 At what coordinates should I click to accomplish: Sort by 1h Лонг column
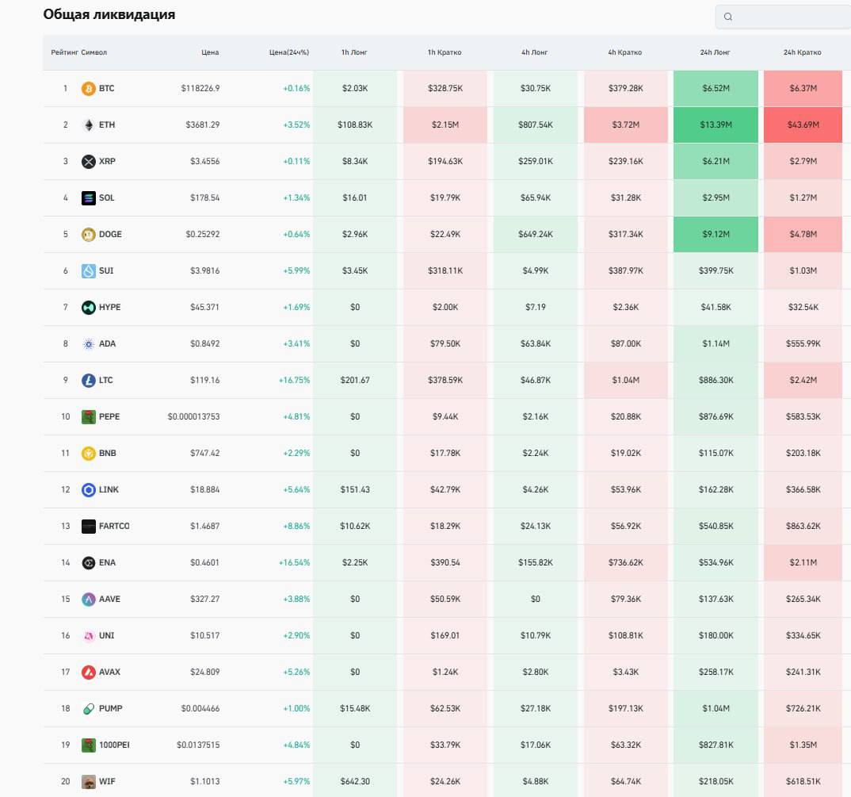pyautogui.click(x=354, y=52)
